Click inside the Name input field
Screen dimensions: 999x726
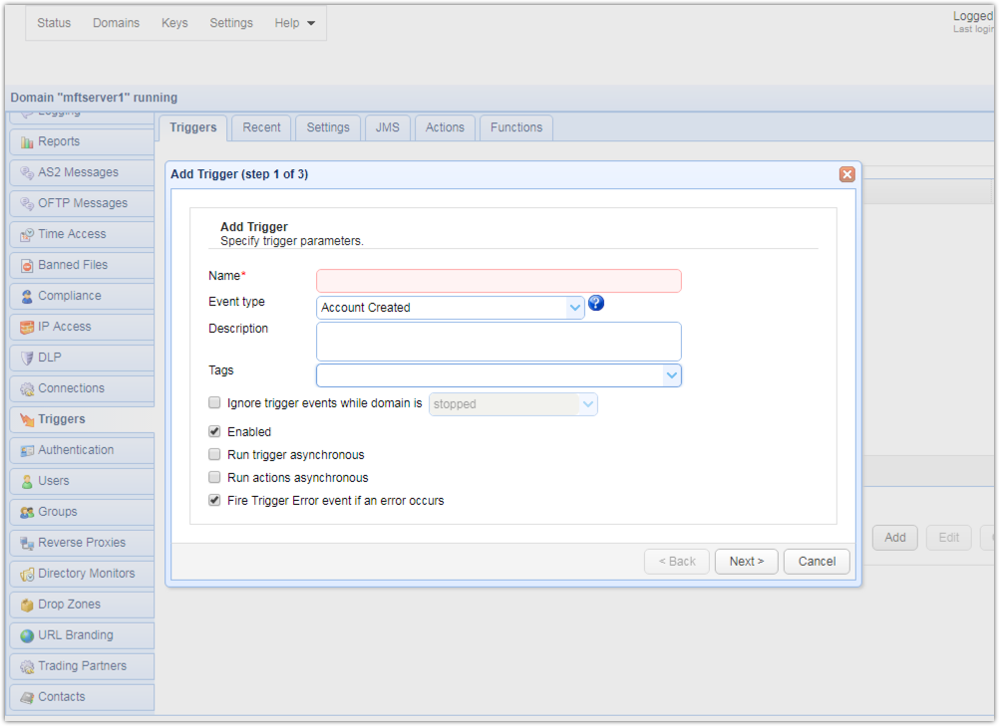pyautogui.click(x=498, y=280)
